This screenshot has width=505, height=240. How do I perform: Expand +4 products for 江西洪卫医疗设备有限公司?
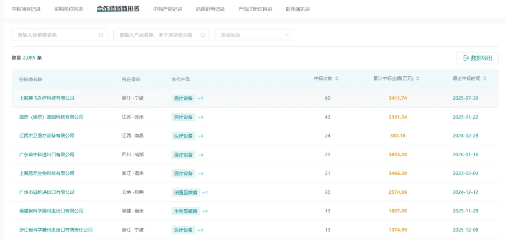tap(200, 136)
